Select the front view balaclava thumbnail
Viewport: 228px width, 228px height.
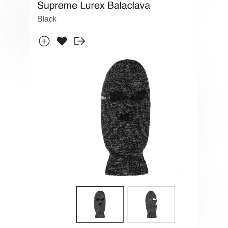tap(100, 204)
